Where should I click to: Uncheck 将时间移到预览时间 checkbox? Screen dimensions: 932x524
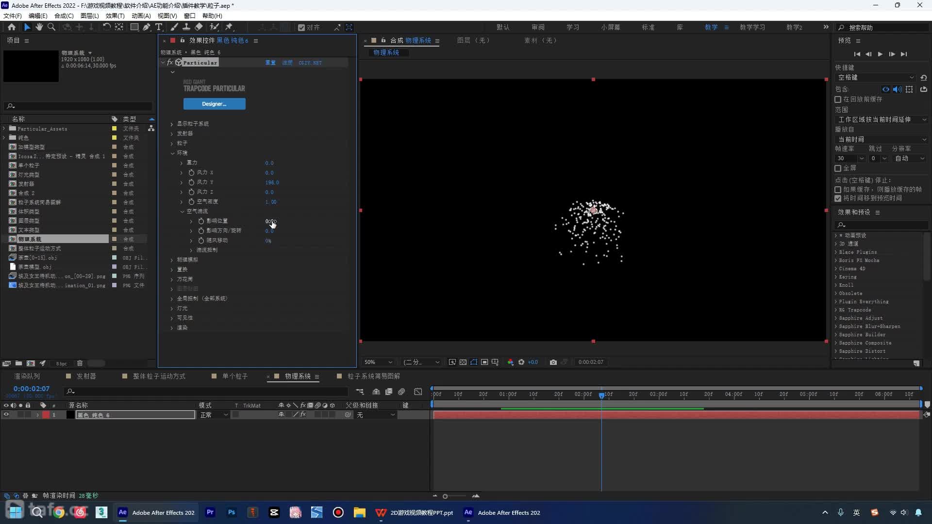(x=838, y=198)
